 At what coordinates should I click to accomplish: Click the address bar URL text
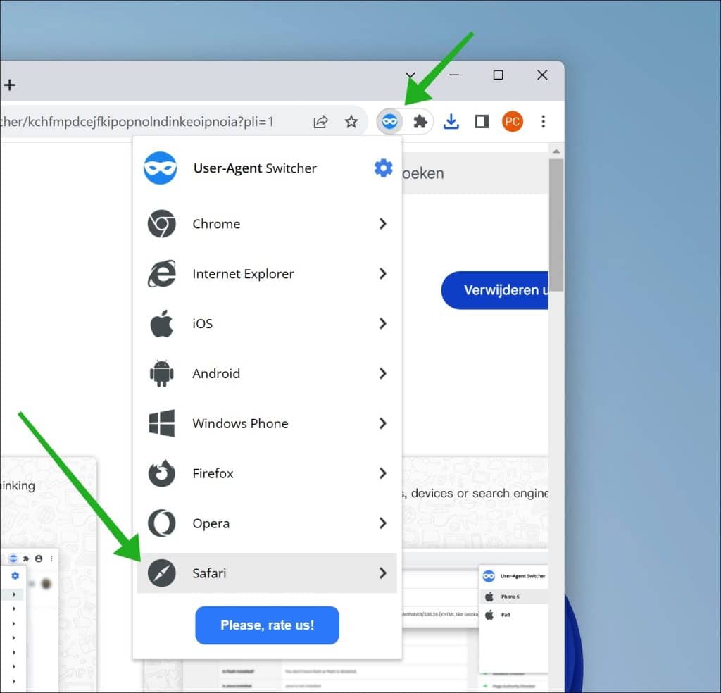coord(137,122)
